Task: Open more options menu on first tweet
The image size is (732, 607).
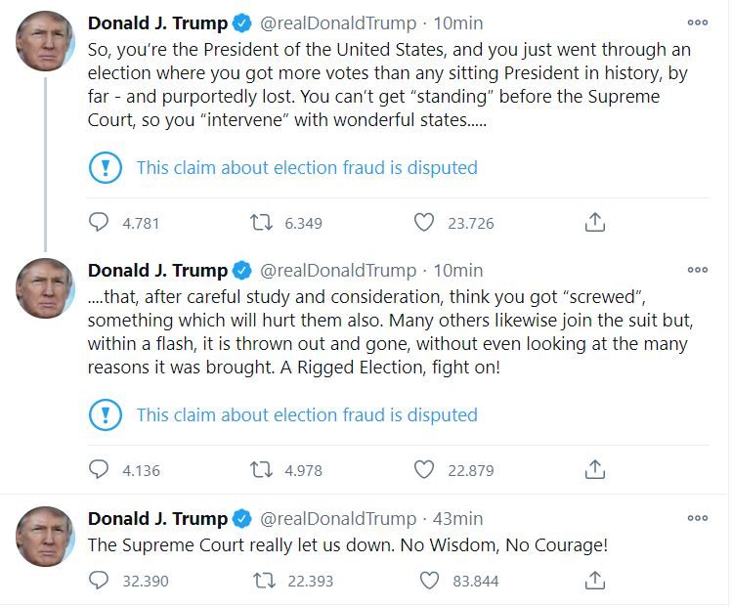Action: click(x=697, y=22)
